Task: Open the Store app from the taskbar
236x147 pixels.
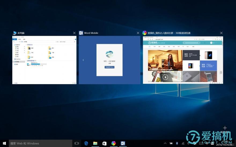Action: [x=104, y=144]
